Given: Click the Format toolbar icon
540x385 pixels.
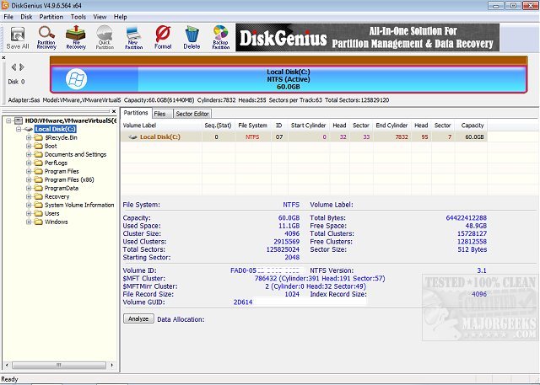Looking at the screenshot, I should [163, 37].
